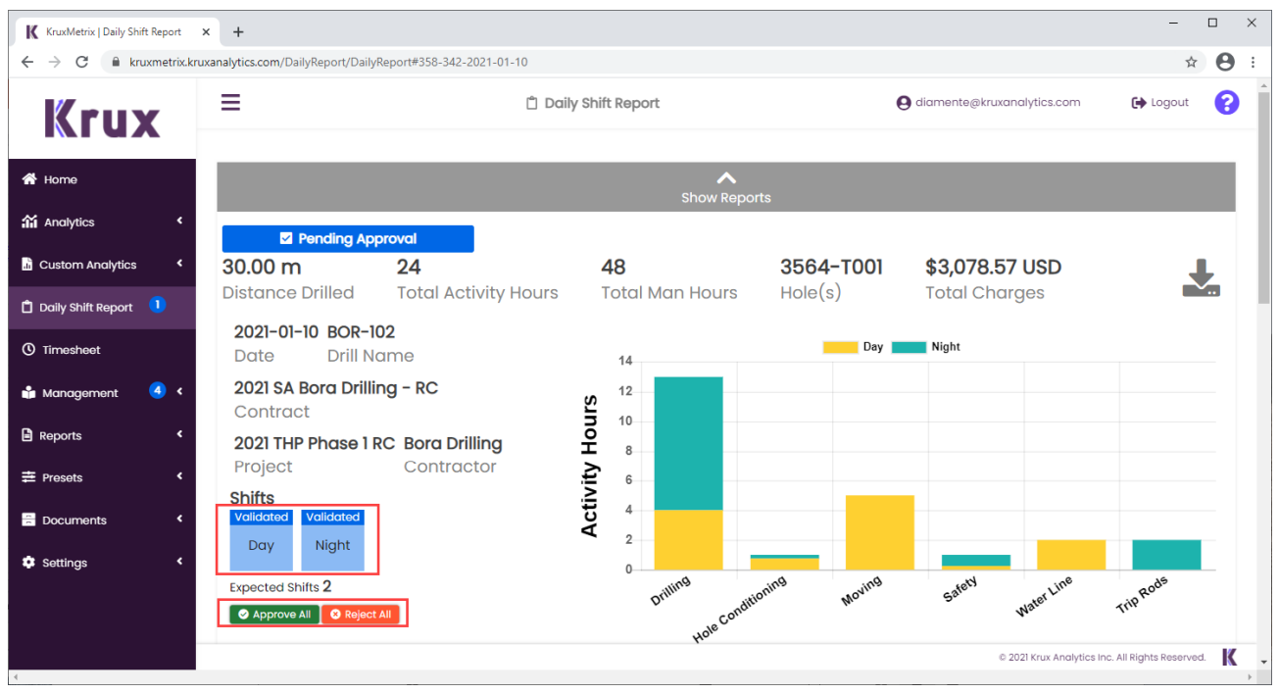Select the validated Night shift tile
This screenshot has width=1279, height=694.
coord(333,540)
